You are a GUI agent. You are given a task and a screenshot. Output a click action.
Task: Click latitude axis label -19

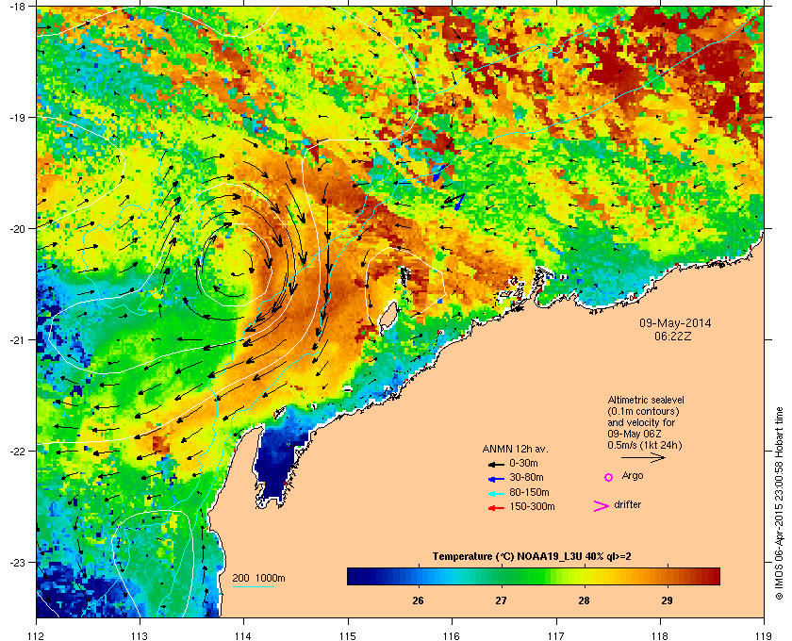(x=17, y=117)
